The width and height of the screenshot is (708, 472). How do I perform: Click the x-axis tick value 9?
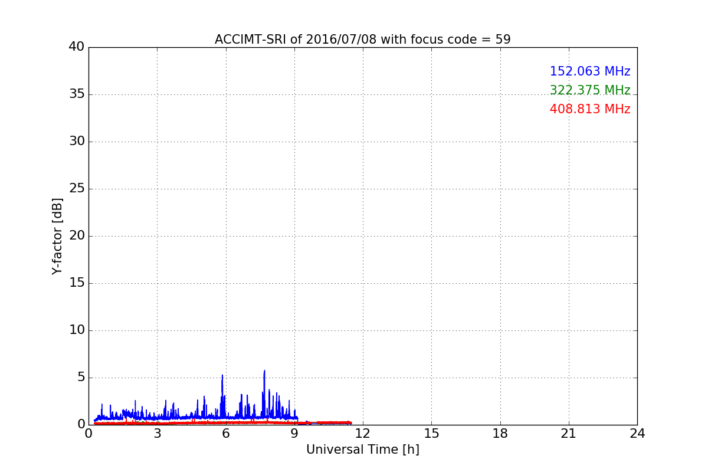click(x=294, y=434)
